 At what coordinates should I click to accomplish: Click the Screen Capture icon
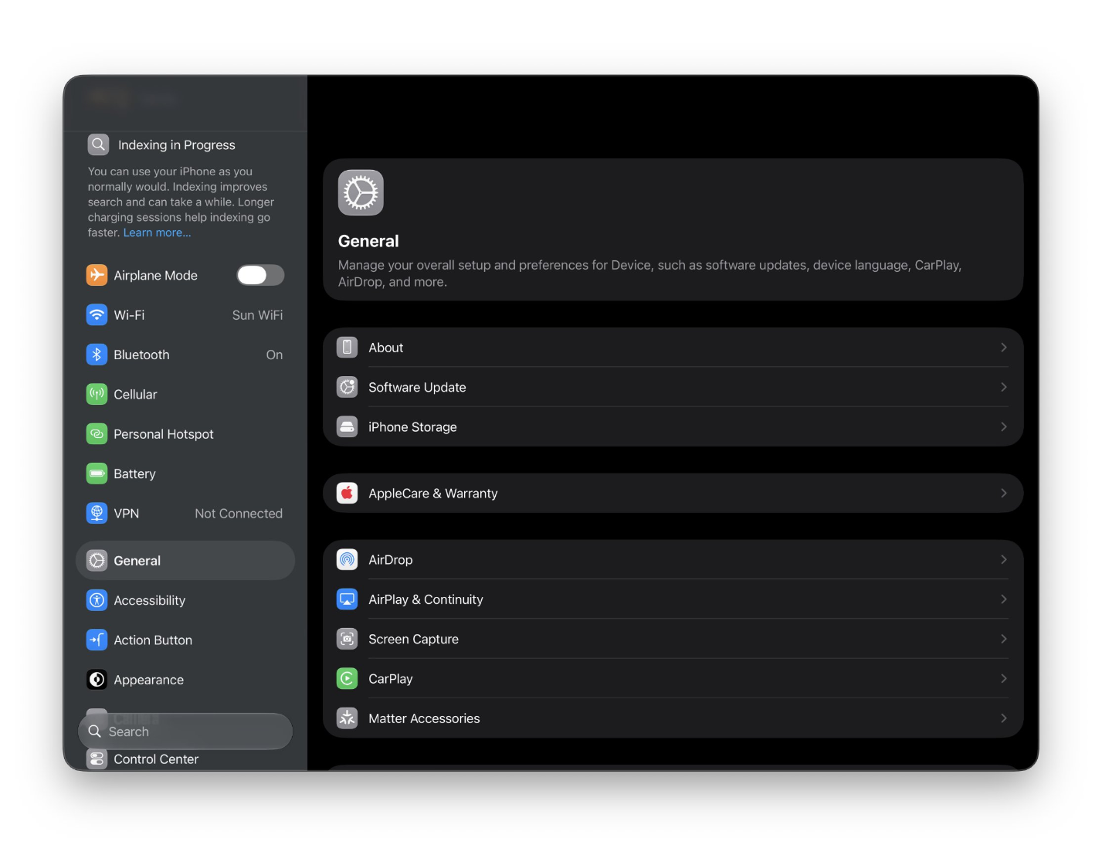coord(348,639)
